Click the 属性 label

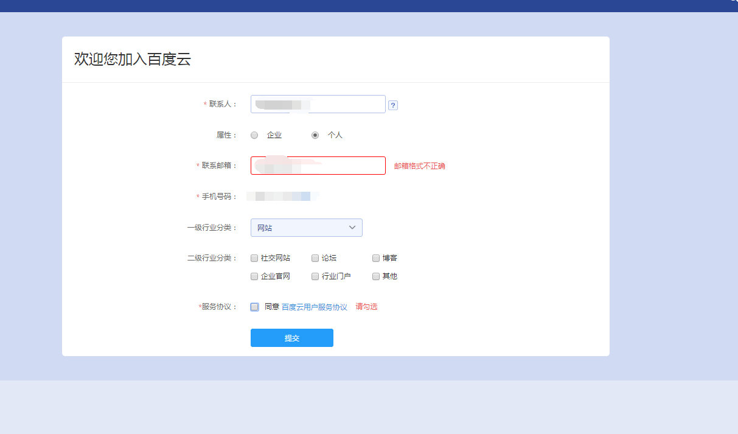[x=226, y=135]
